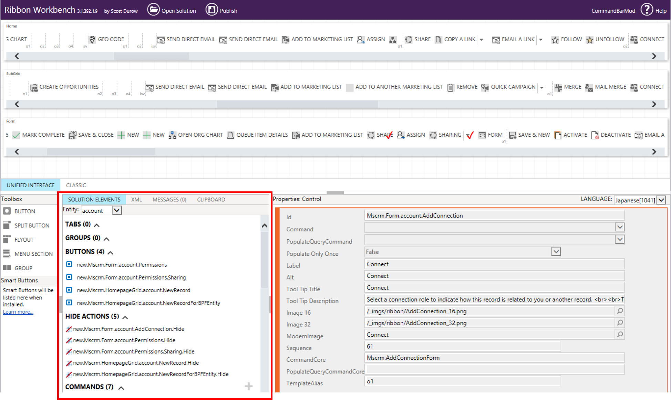
Task: Select Mark Complete in Form ribbon
Action: click(39, 135)
